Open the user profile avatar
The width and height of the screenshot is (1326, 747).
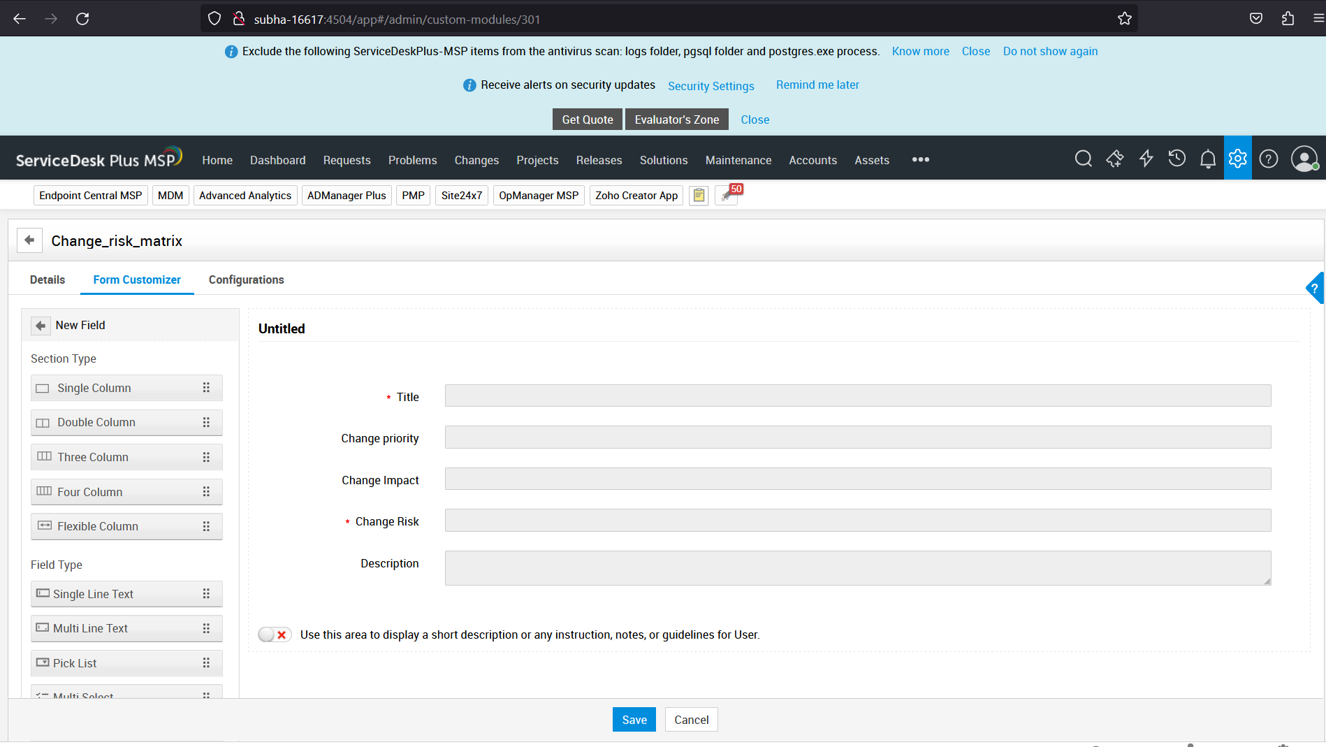pos(1304,159)
